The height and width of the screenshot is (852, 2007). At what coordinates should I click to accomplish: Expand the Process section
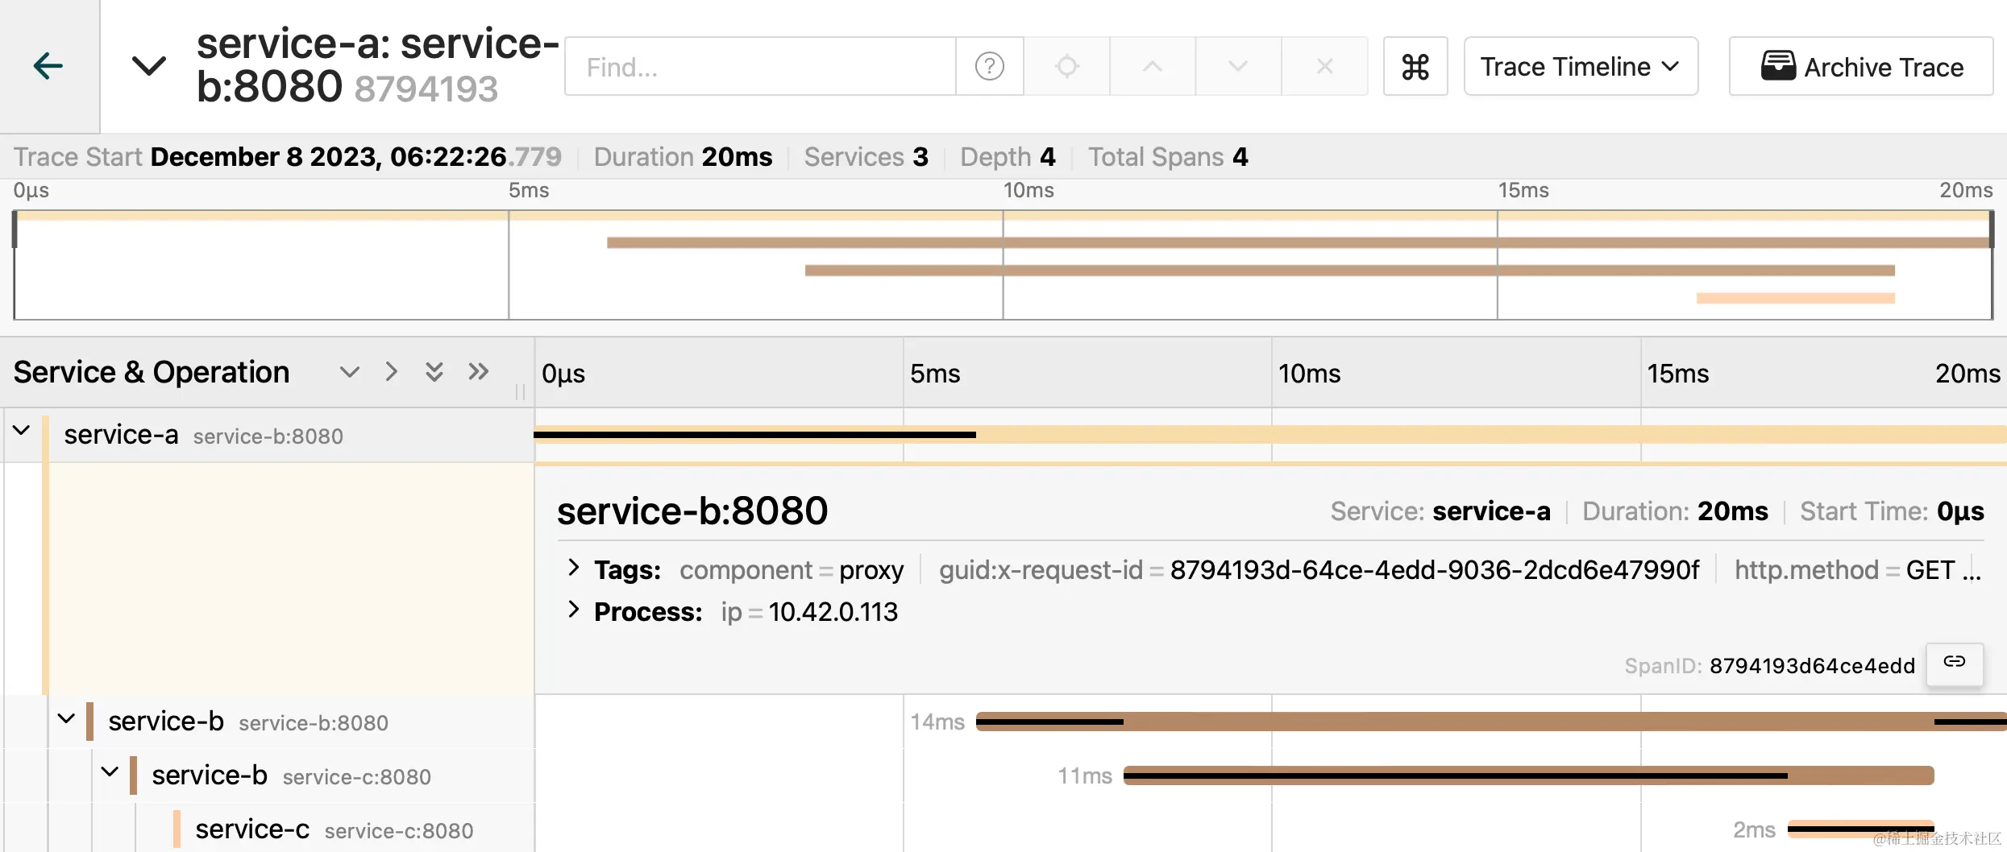pos(574,610)
